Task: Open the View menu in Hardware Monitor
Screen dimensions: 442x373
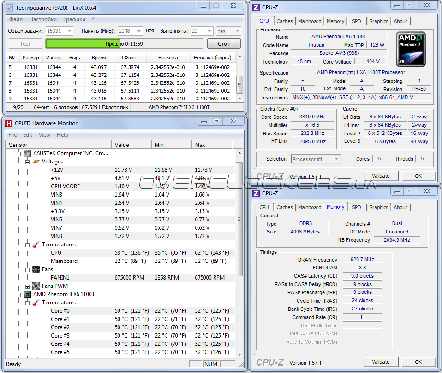Action: coord(45,135)
